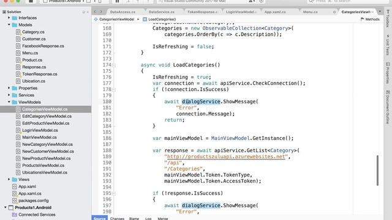Switch to the DataService.cs tab
392x220 pixels.
(x=162, y=12)
